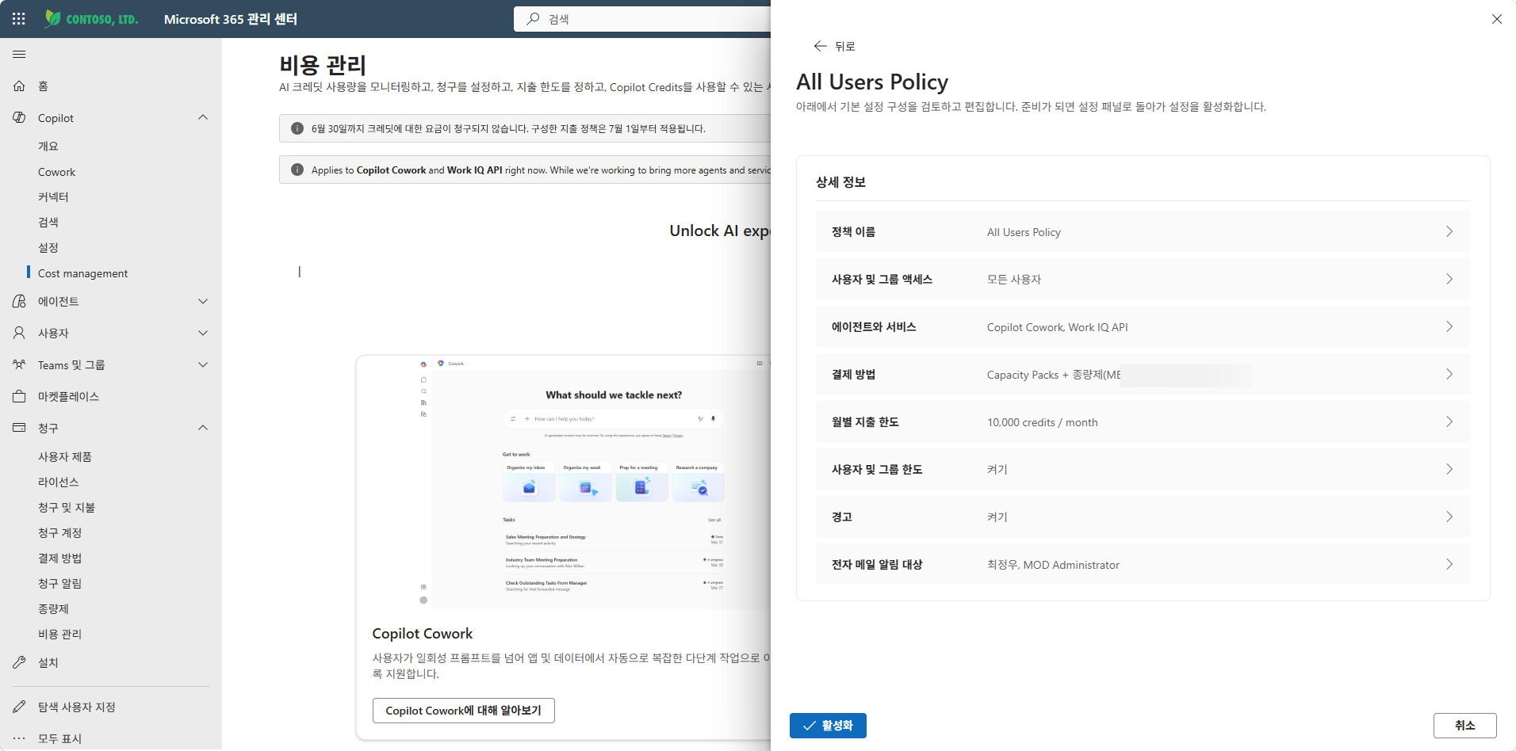
Task: Click the 에이전트 icon in sidebar
Action: click(x=19, y=301)
